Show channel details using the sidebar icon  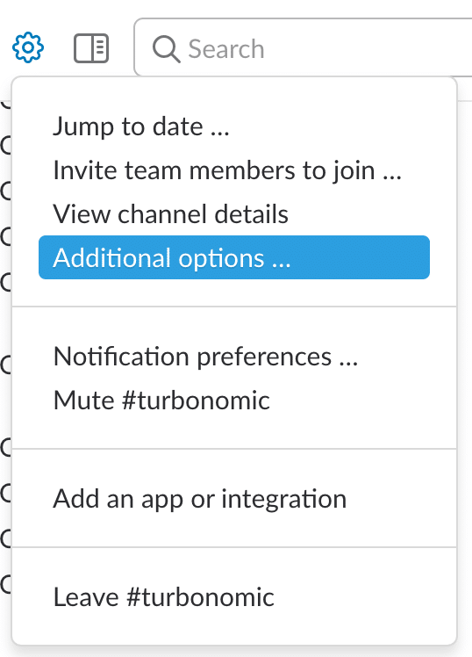pos(91,48)
